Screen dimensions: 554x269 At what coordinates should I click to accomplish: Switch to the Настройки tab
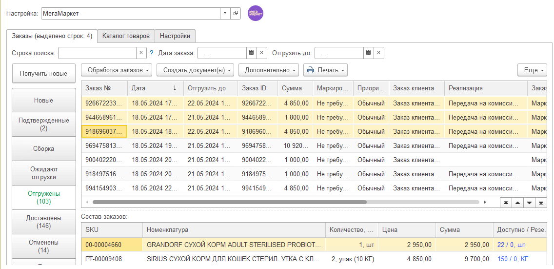click(x=175, y=36)
